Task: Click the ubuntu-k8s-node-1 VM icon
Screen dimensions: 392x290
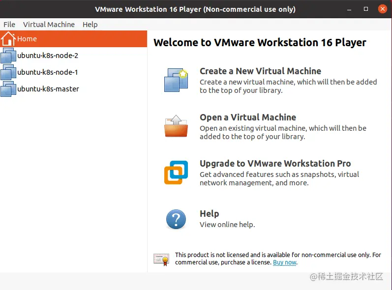Action: coord(8,72)
